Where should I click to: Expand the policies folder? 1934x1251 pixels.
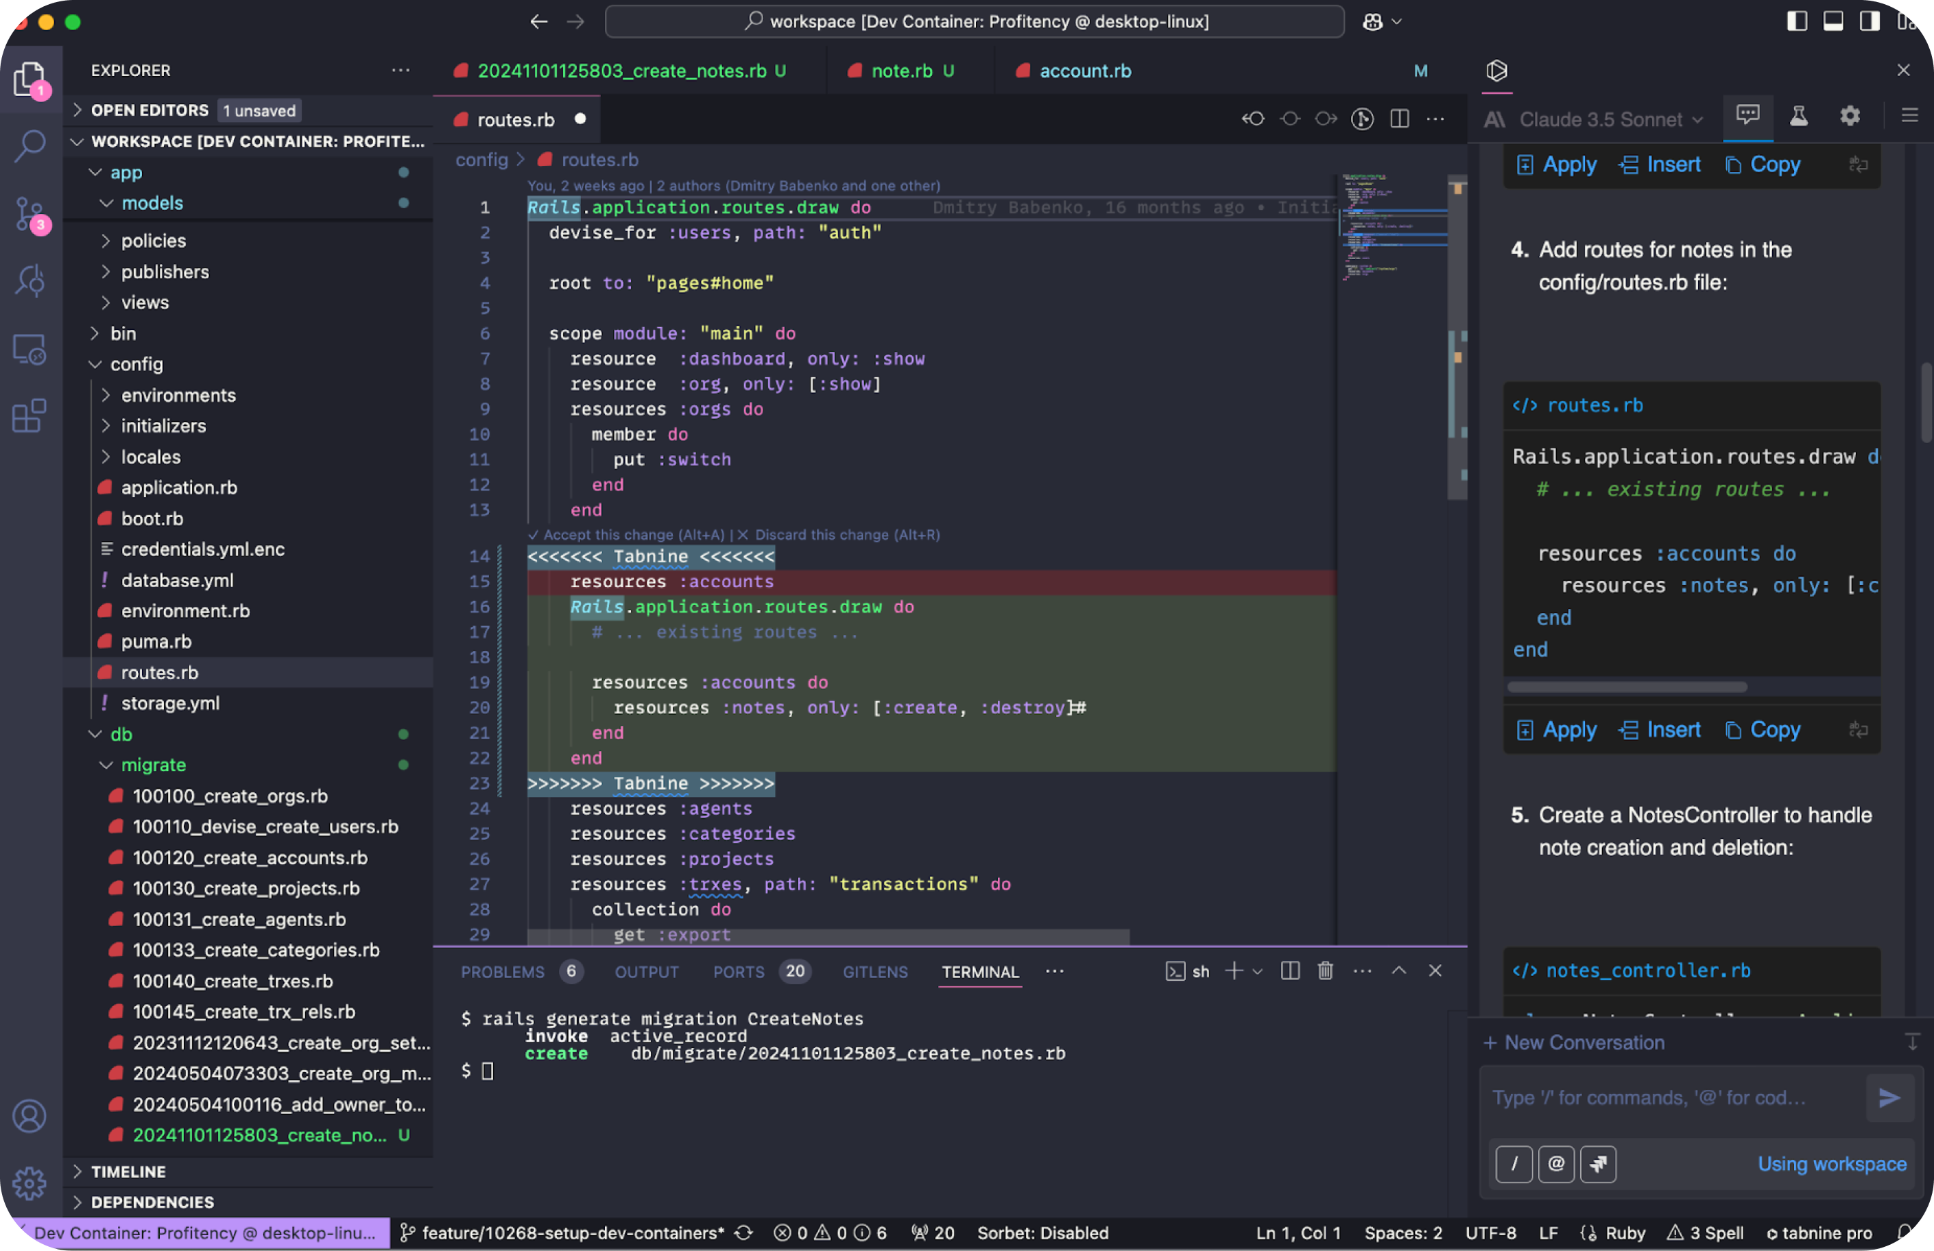pos(154,241)
